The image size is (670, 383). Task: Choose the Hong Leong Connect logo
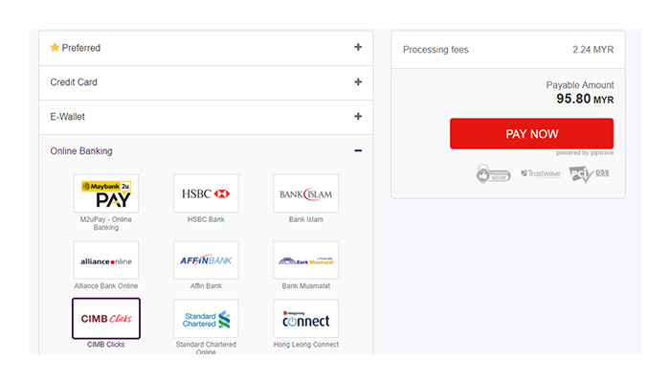tap(305, 318)
